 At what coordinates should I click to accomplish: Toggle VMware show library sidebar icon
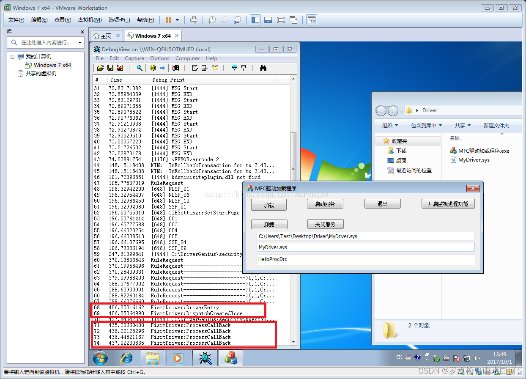click(x=255, y=20)
